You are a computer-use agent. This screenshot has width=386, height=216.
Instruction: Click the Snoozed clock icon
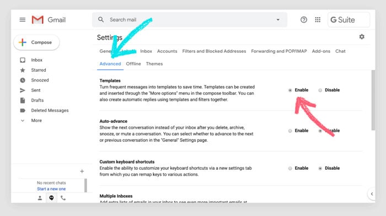[x=23, y=80]
